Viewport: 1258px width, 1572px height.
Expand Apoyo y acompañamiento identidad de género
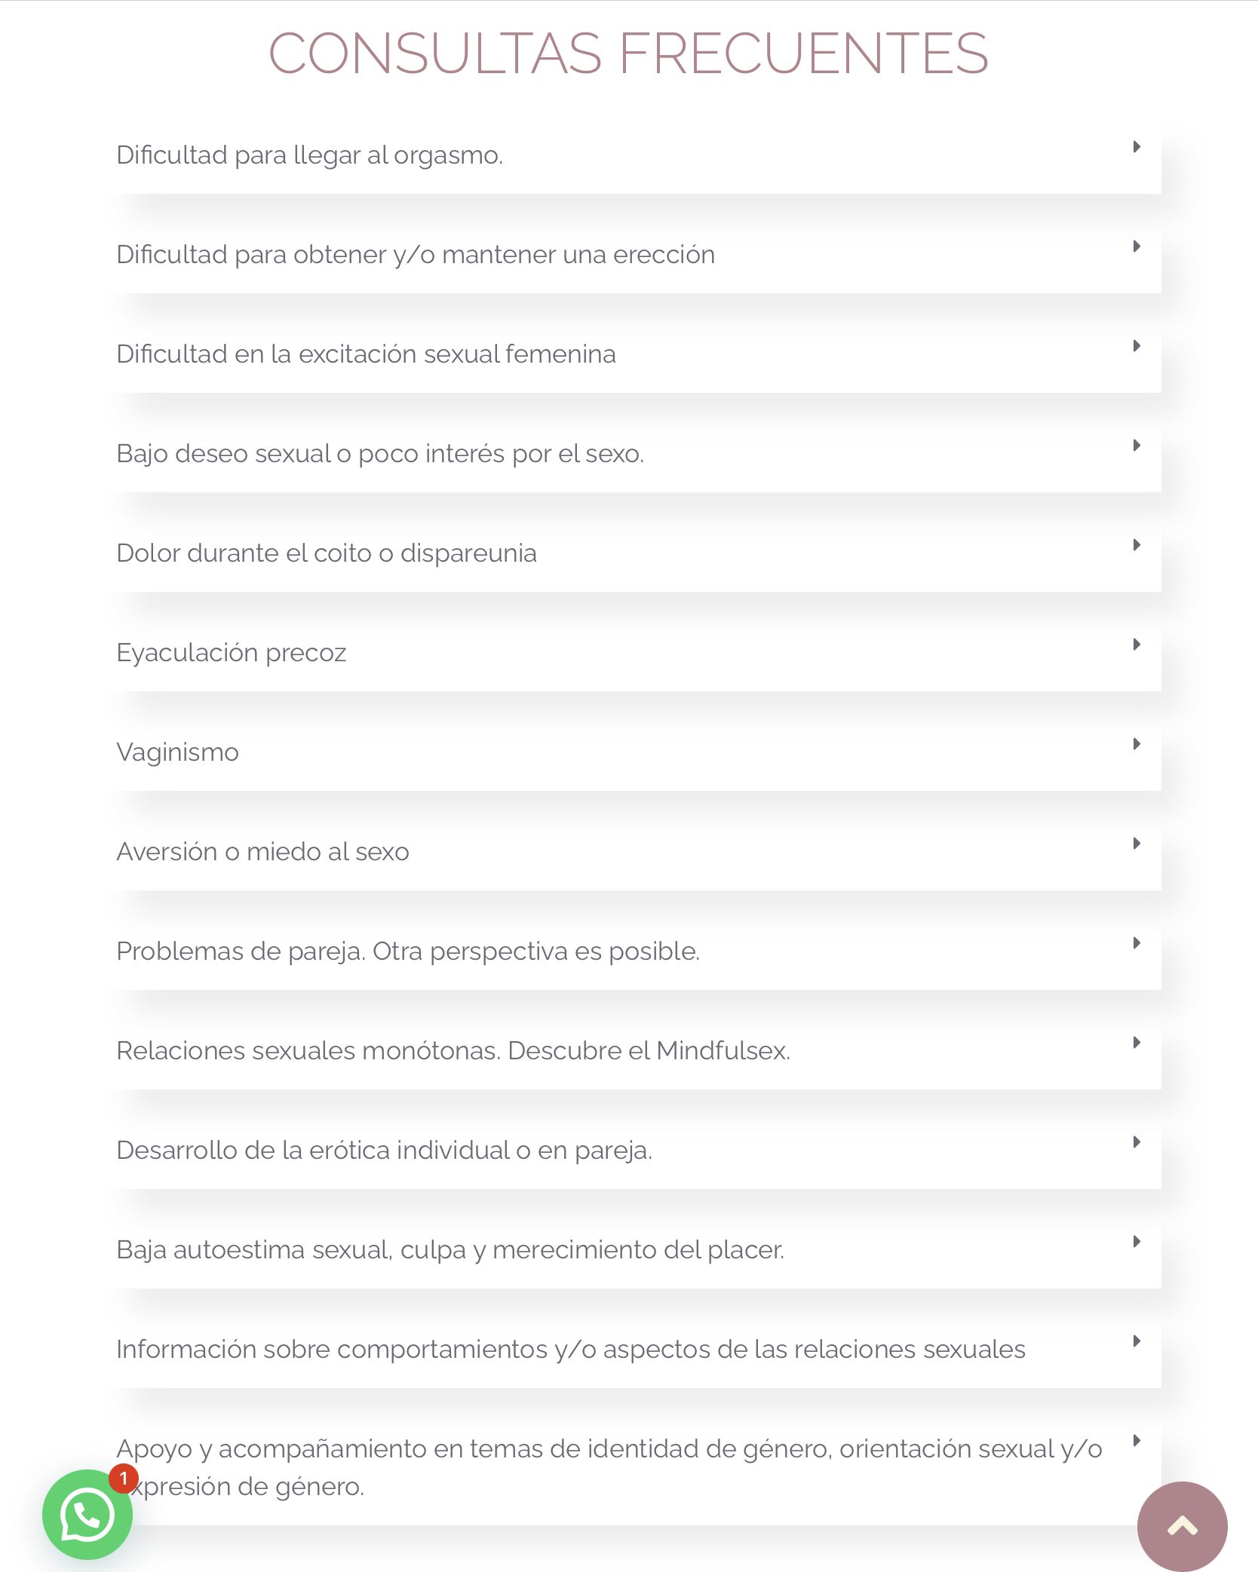click(x=608, y=1449)
